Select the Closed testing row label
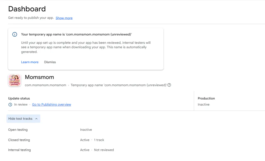The height and width of the screenshot is (161, 265). point(19,140)
